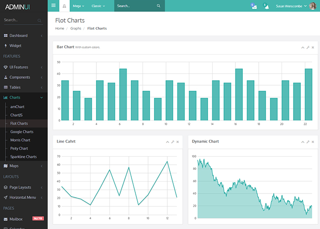
Task: Click the mail envelope notification icon
Action: pyautogui.click(x=254, y=6)
